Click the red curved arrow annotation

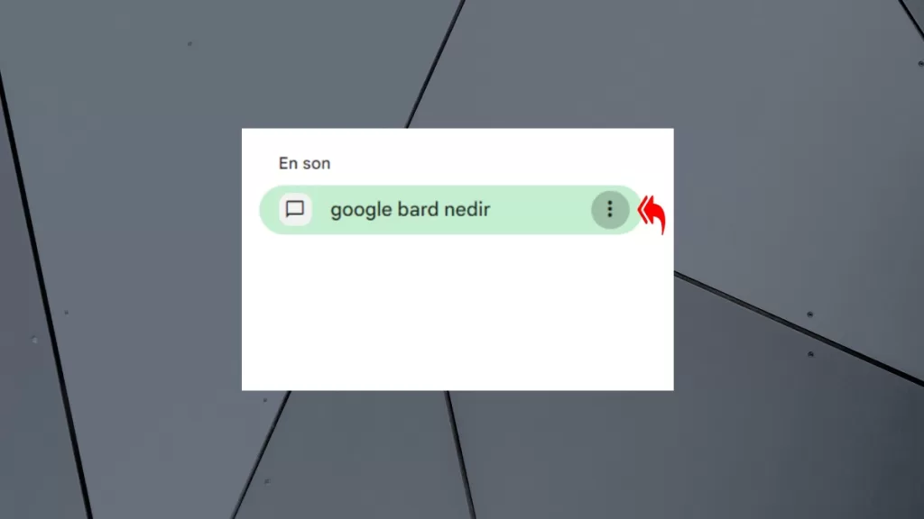click(x=652, y=214)
